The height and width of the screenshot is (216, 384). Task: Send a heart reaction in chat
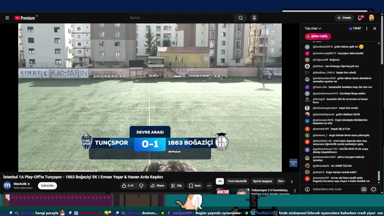pos(373,189)
